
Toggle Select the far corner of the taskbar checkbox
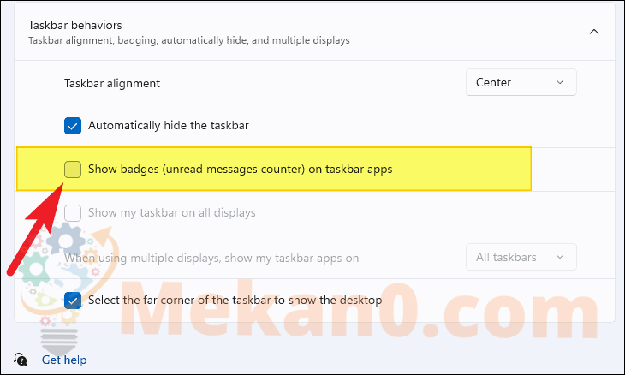click(x=73, y=301)
